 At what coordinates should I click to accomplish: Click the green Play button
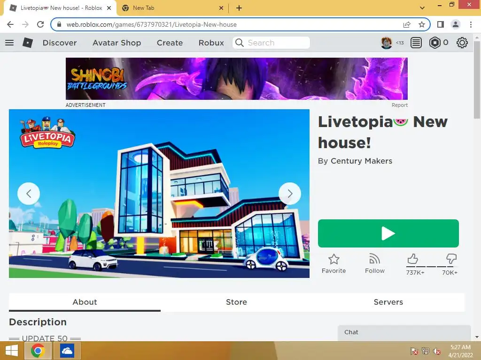coord(388,233)
